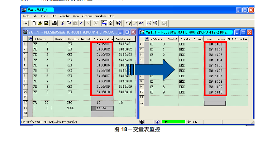Open the Variable menu
This screenshot has width=264, height=141.
65,16
